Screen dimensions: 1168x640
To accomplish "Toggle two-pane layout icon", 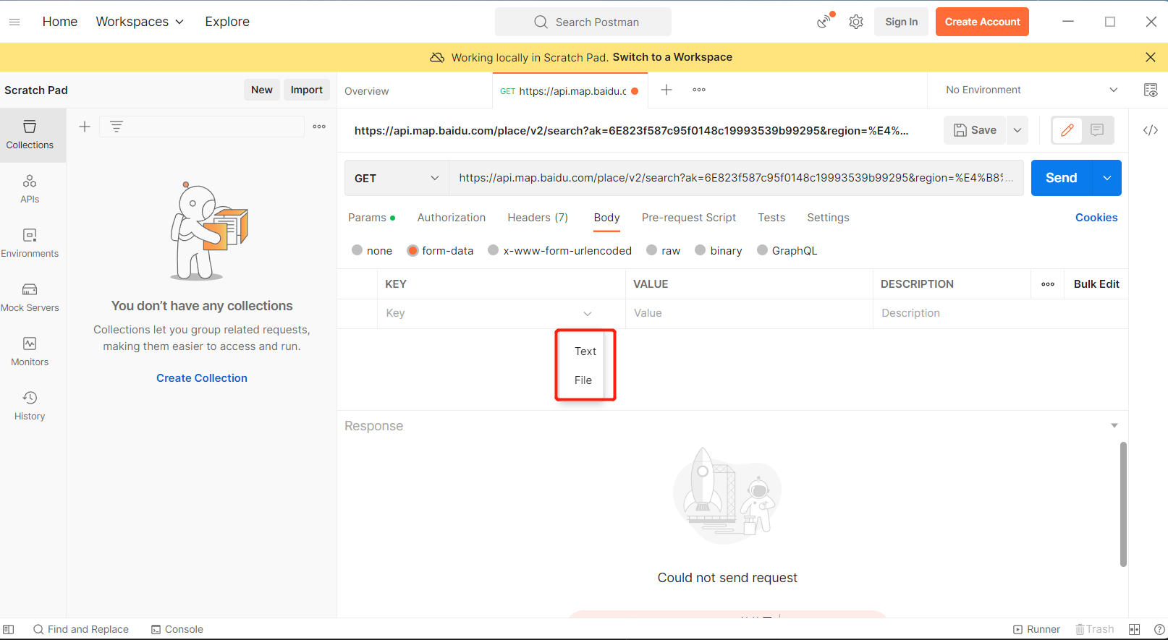I will coord(1134,629).
